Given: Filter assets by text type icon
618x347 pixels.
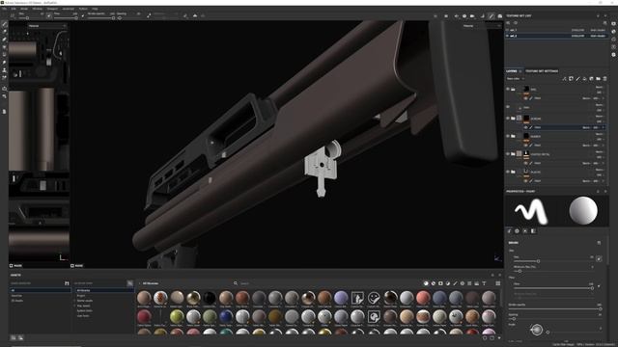Looking at the screenshot, I should click(484, 283).
